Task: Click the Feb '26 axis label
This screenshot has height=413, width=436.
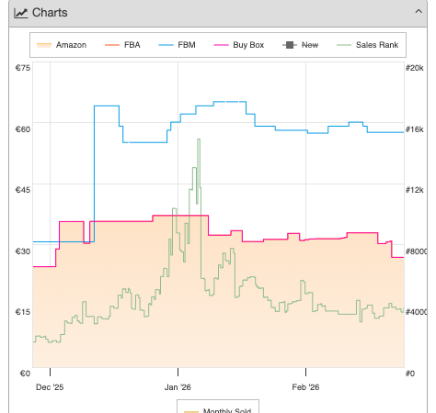Action: [305, 387]
